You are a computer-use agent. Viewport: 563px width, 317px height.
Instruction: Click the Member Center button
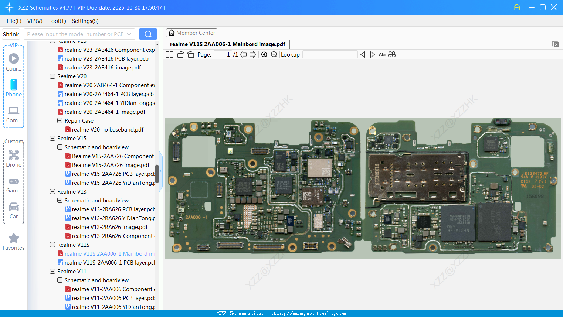(191, 33)
